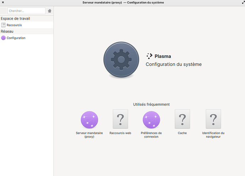The width and height of the screenshot is (245, 176).
Task: Open Raccourcis in the sidebar
Action: 27,25
